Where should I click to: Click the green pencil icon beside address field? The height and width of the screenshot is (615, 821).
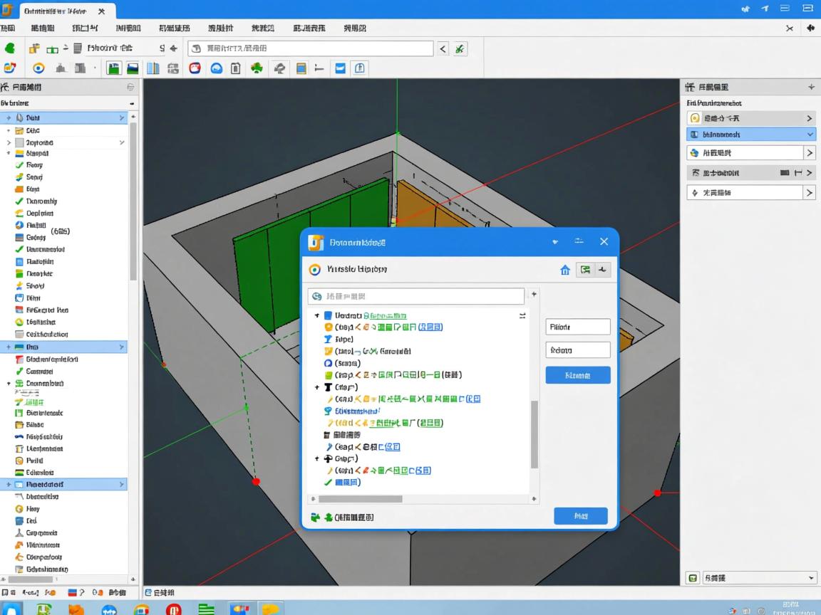click(x=460, y=48)
